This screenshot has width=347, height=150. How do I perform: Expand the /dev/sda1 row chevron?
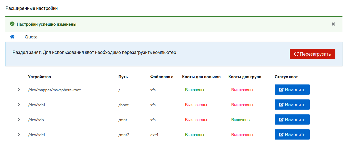pos(19,105)
